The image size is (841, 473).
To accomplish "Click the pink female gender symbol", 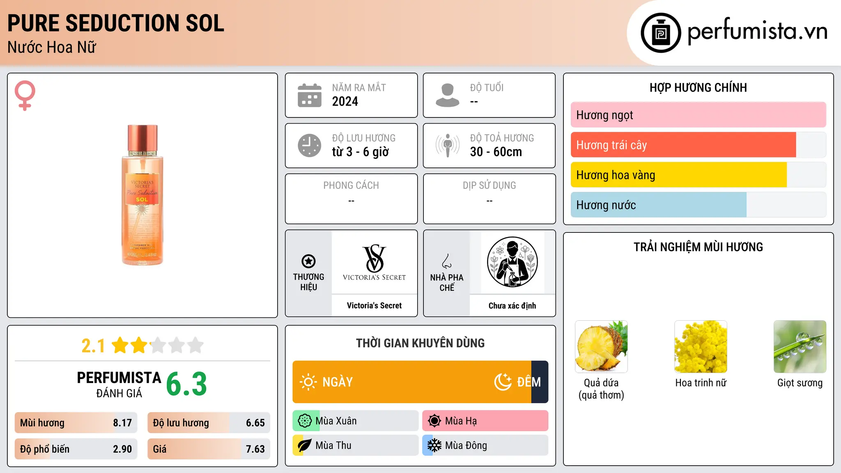I will point(25,95).
